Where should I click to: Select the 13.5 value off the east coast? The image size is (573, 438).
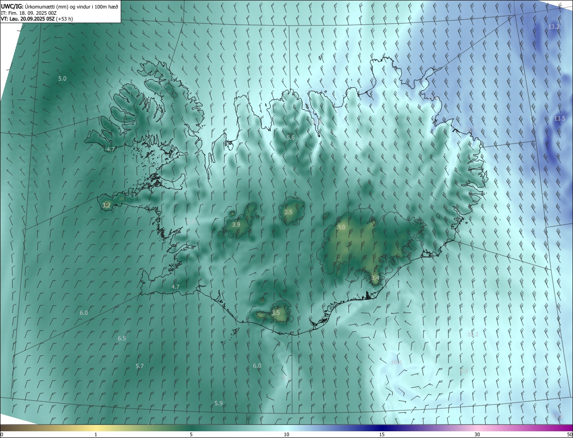[x=560, y=119]
